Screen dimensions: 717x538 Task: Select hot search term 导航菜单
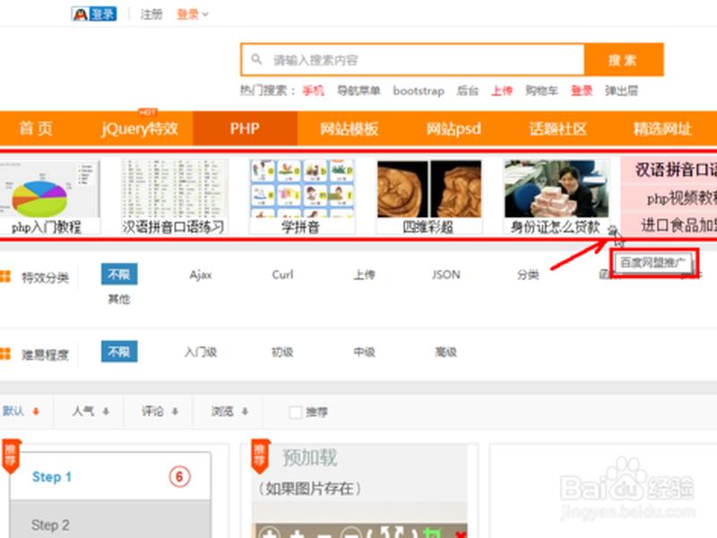[x=358, y=91]
